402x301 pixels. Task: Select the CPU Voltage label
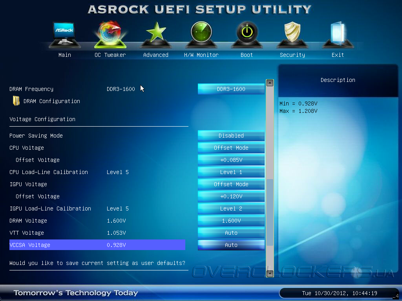coord(27,148)
